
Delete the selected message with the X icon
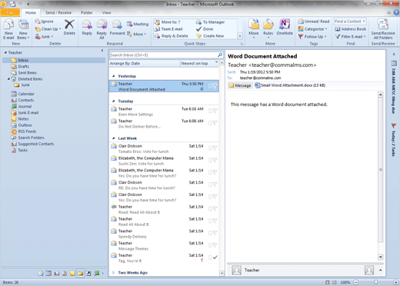(69, 28)
